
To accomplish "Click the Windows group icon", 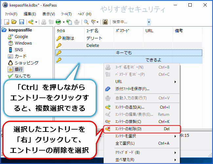I will pyautogui.click(x=10, y=43).
